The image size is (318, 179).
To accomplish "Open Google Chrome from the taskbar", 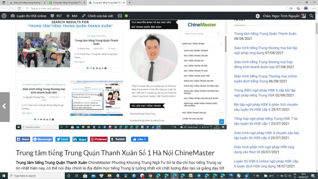I will click(x=150, y=175).
